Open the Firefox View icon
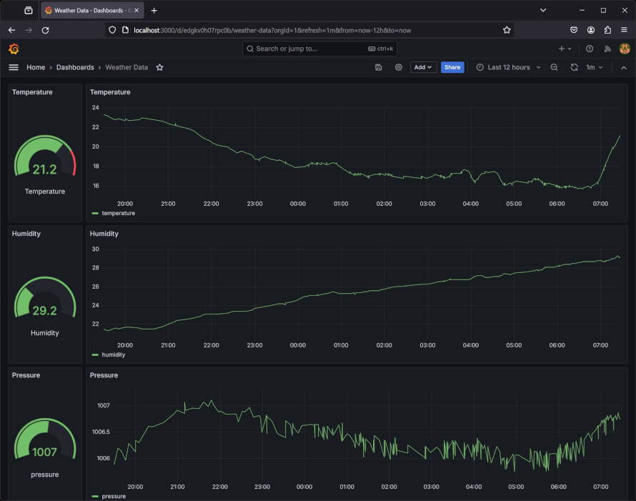Screen dimensions: 636x501 pyautogui.click(x=29, y=11)
